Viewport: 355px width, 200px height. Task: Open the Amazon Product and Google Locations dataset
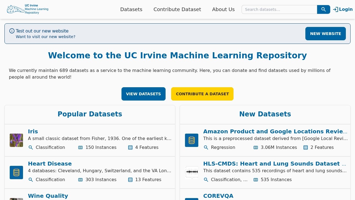275,131
